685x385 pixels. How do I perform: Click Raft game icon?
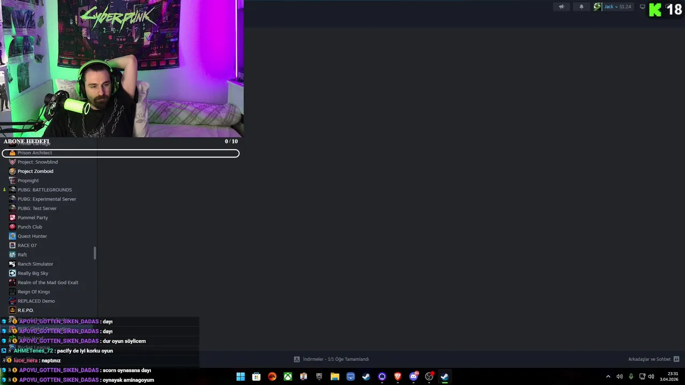point(12,255)
